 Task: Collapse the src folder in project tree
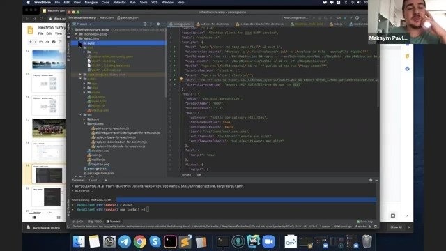click(81, 114)
